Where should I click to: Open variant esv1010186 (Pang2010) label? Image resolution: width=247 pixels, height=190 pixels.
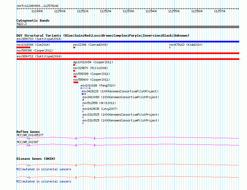pos(98,85)
